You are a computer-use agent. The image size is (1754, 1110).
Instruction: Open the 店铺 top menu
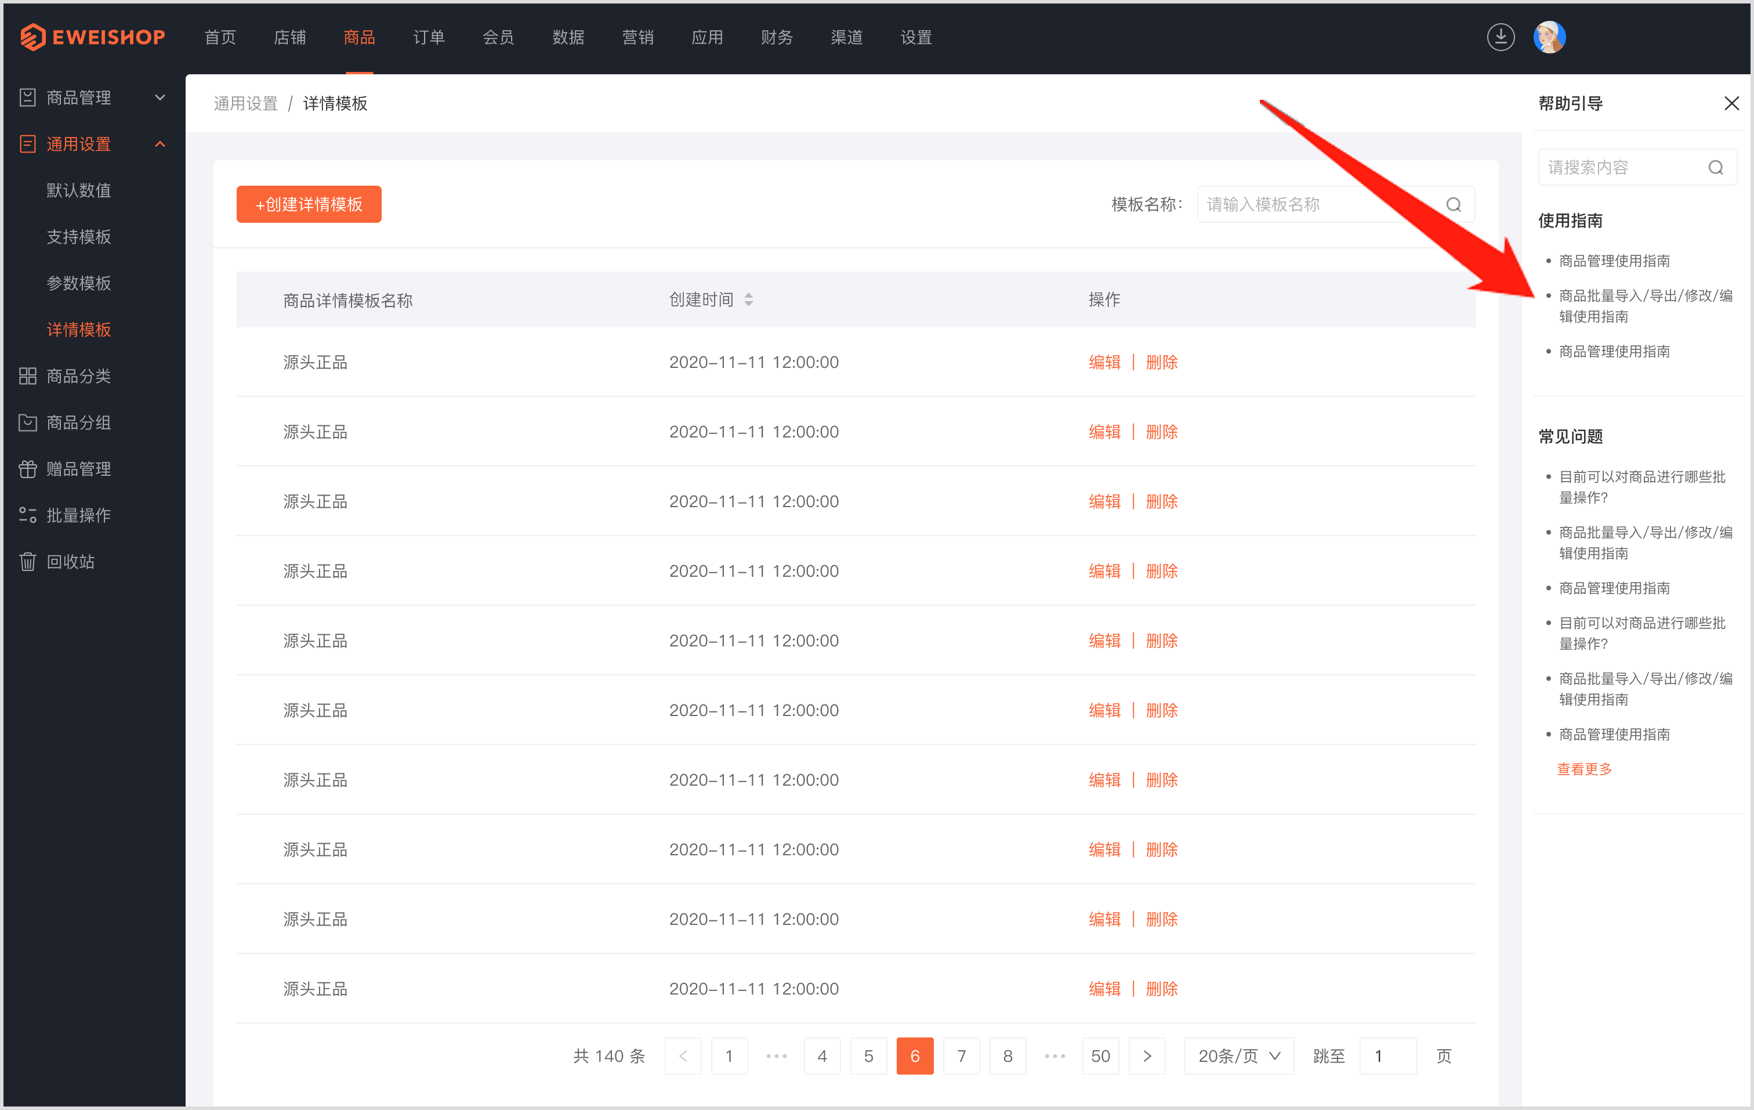(x=290, y=37)
